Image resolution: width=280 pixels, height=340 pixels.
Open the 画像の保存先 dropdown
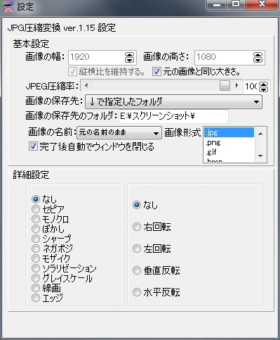click(x=173, y=102)
